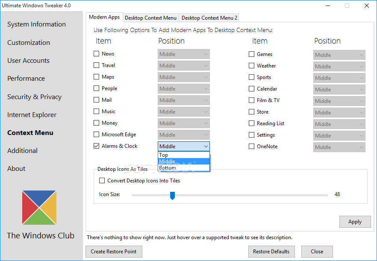Screen dimensions: 377x261
Task: Open the Maps position dropdown
Action: pyautogui.click(x=184, y=77)
